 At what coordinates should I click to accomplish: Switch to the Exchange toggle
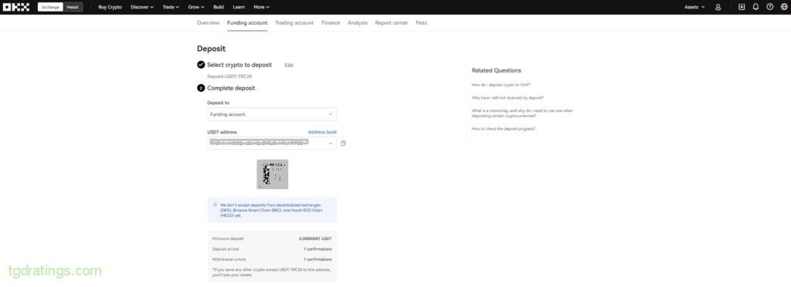click(x=50, y=7)
